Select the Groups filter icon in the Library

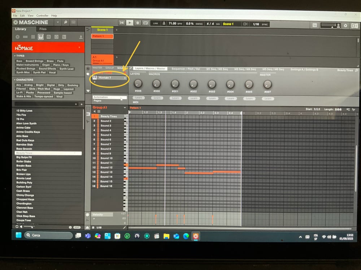(25, 37)
